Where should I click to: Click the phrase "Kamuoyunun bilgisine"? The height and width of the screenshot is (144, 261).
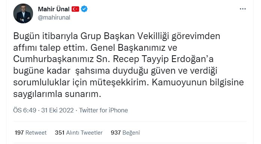click(198, 83)
